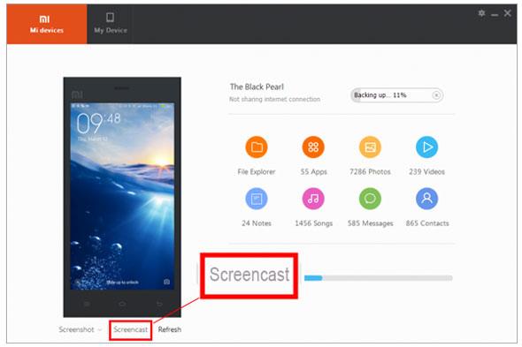
Task: Click the 1456 Songs label
Action: coord(313,223)
